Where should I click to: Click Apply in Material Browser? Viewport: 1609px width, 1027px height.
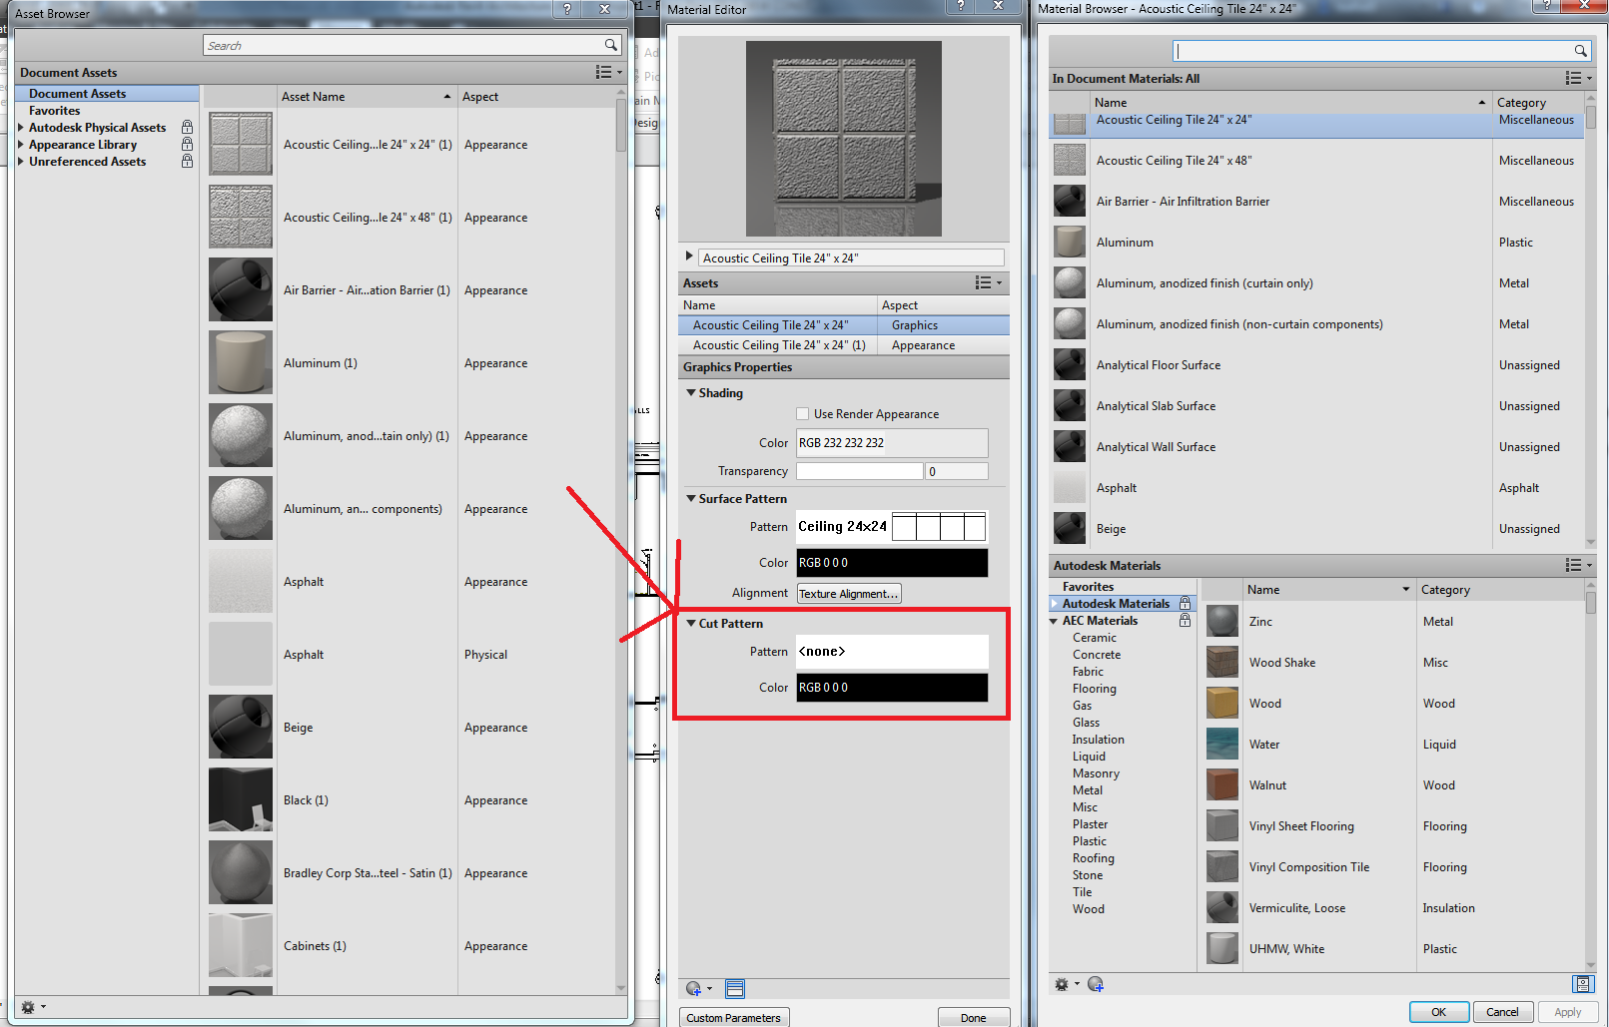(1568, 1012)
